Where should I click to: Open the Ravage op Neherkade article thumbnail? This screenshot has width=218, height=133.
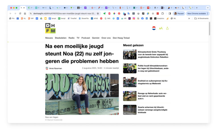(x=130, y=96)
